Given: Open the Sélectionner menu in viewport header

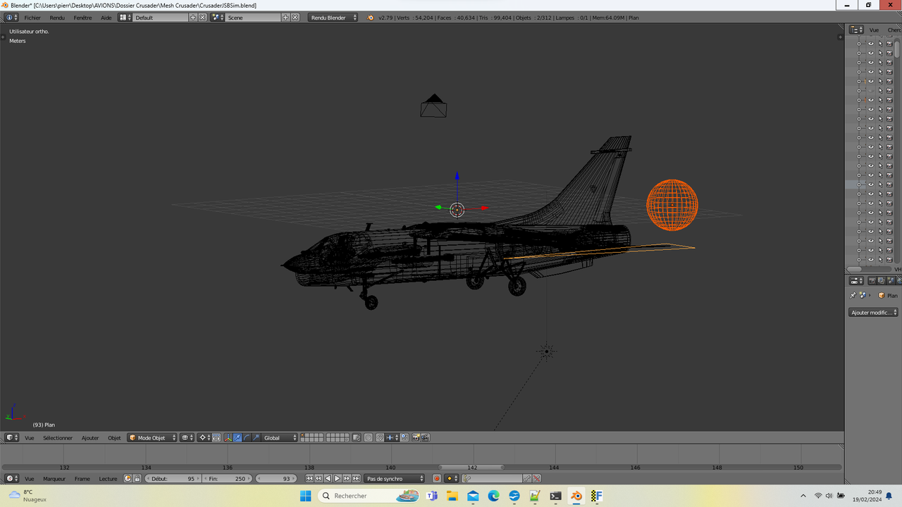Looking at the screenshot, I should 58,437.
